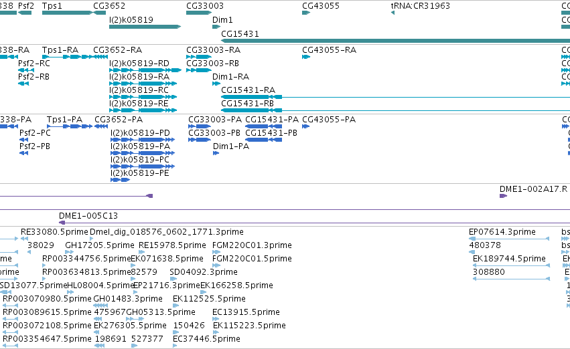Select the Tps1 gene label

coord(52,6)
